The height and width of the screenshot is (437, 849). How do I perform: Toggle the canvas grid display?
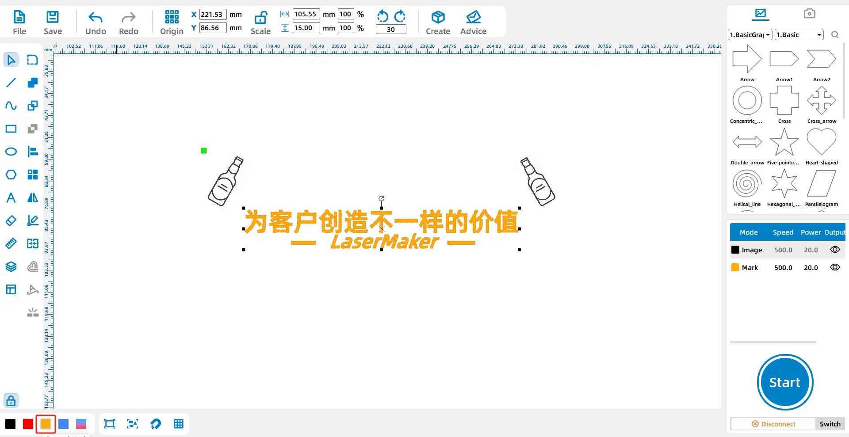(x=179, y=424)
